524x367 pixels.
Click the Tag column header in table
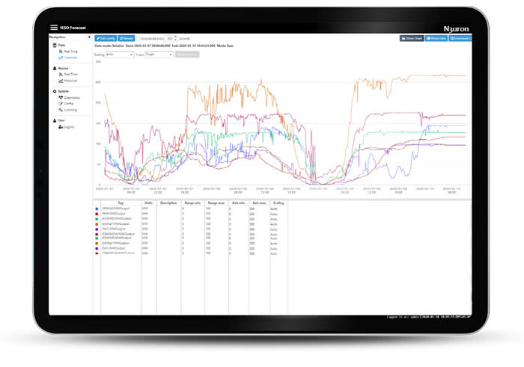click(x=120, y=203)
